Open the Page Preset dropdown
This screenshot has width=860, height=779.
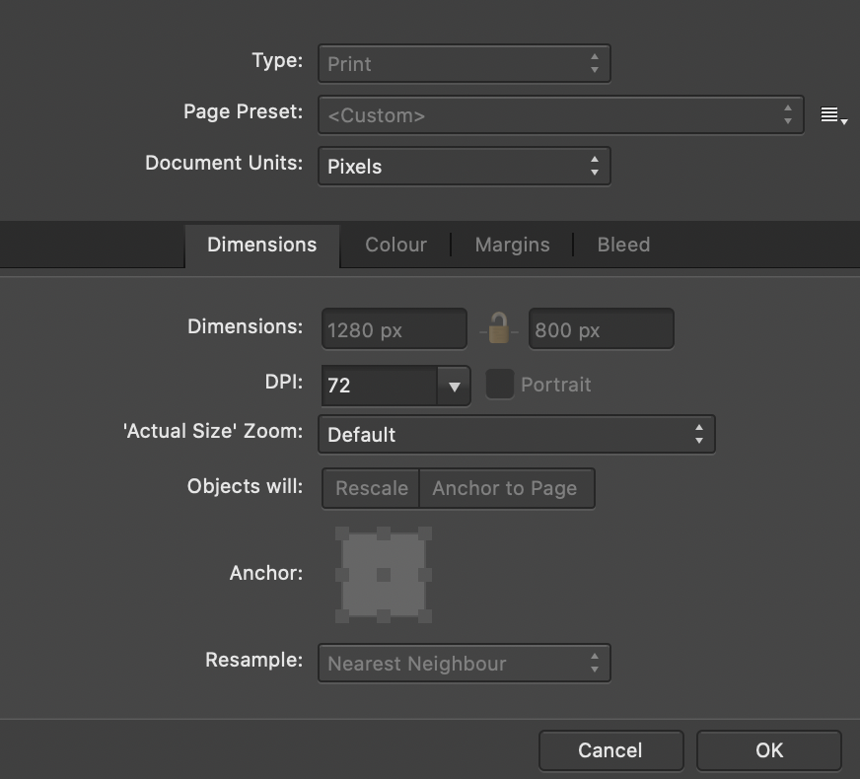(560, 115)
